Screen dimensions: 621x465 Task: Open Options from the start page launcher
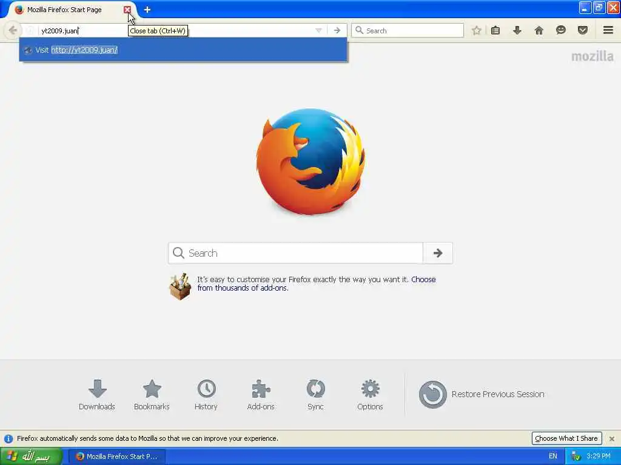pos(370,395)
